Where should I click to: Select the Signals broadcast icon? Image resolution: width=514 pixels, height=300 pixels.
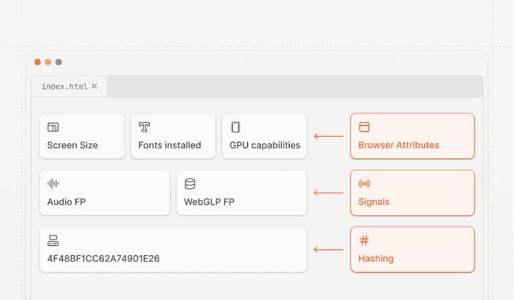(x=364, y=184)
